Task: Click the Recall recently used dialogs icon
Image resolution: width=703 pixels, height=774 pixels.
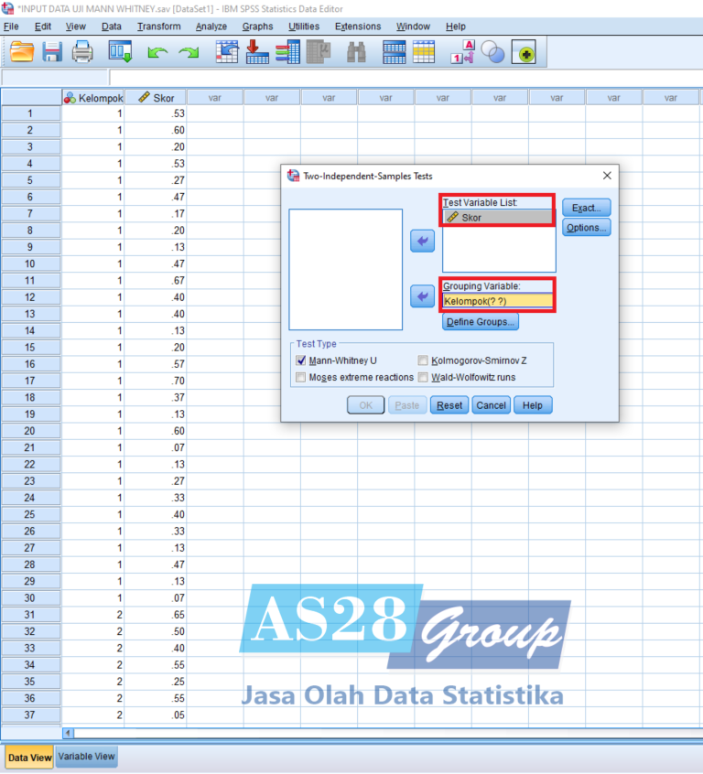Action: click(121, 53)
